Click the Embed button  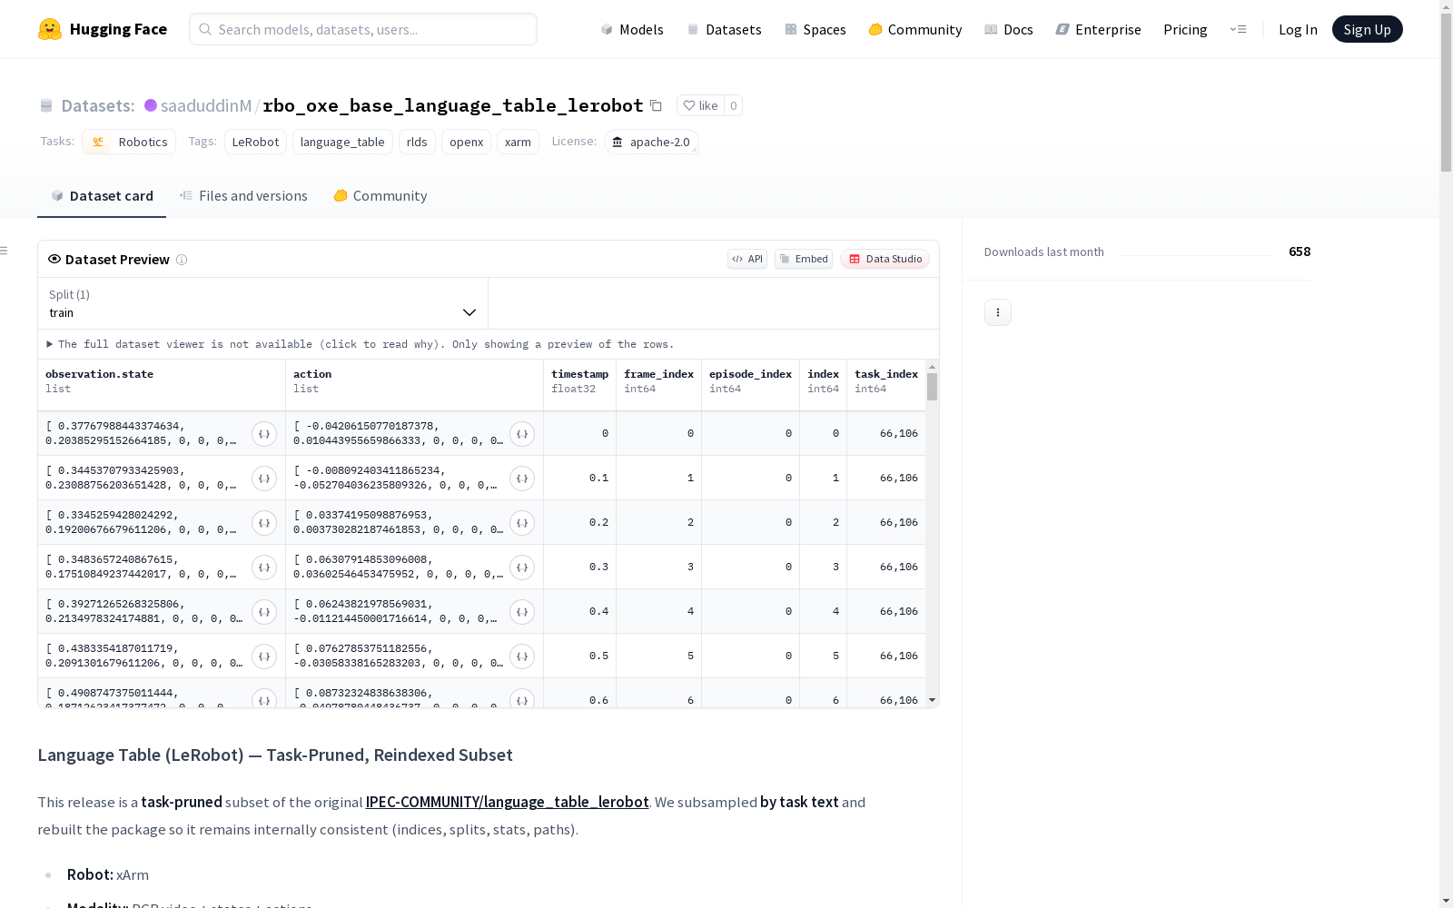click(x=804, y=259)
